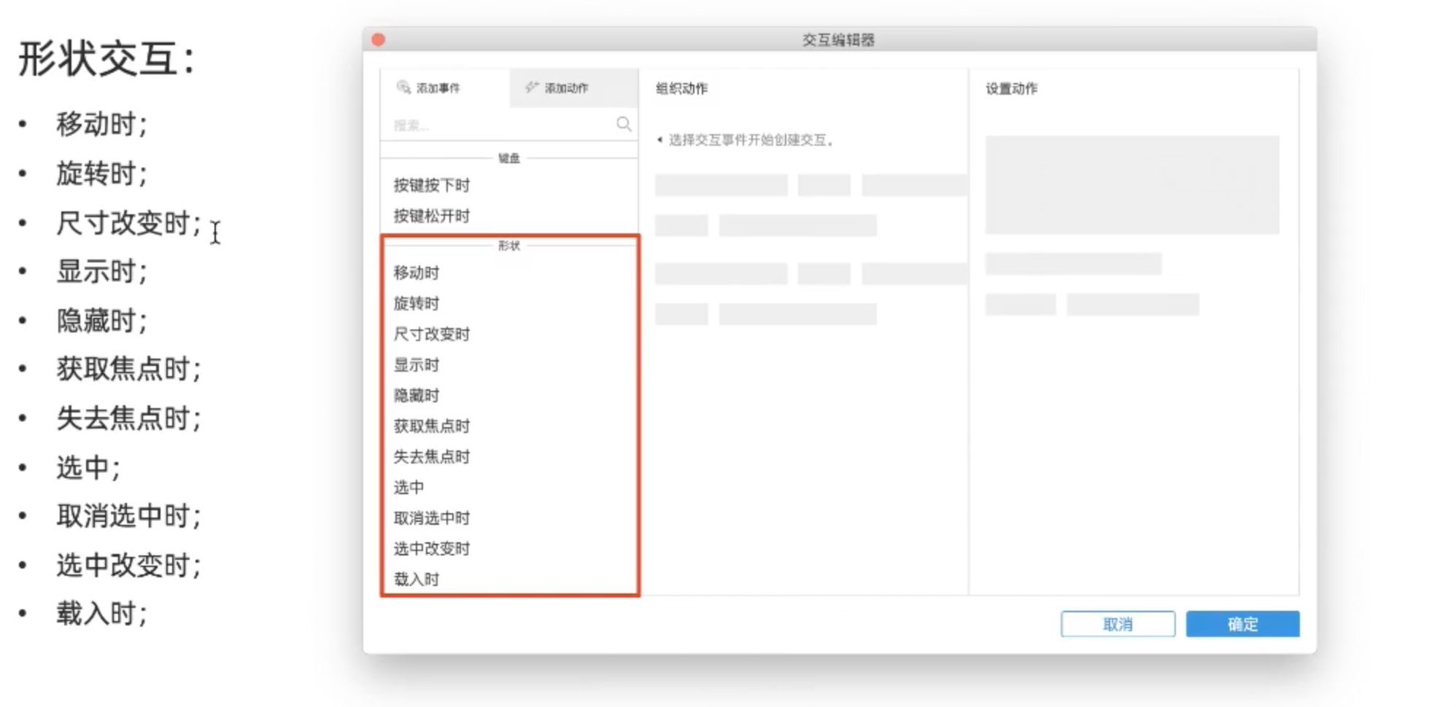
Task: Click the magnifier icon in the search box
Action: (x=624, y=124)
